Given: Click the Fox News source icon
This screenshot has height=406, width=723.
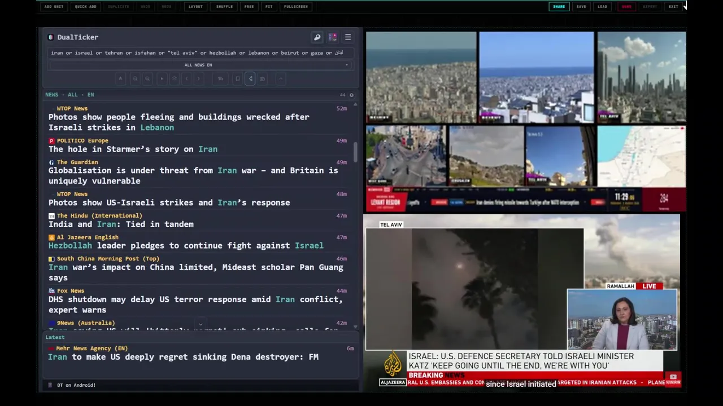Looking at the screenshot, I should pyautogui.click(x=51, y=291).
